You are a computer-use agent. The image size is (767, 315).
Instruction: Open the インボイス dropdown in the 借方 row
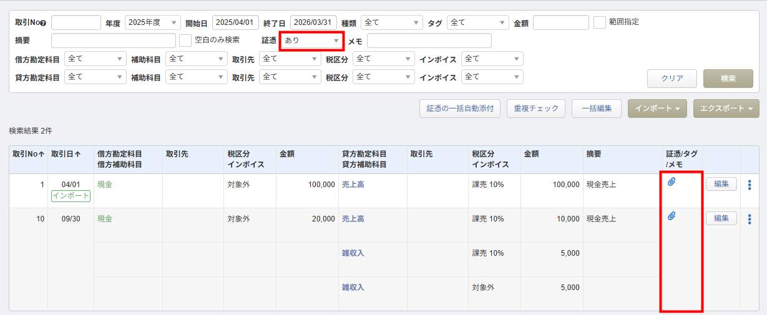click(x=492, y=59)
